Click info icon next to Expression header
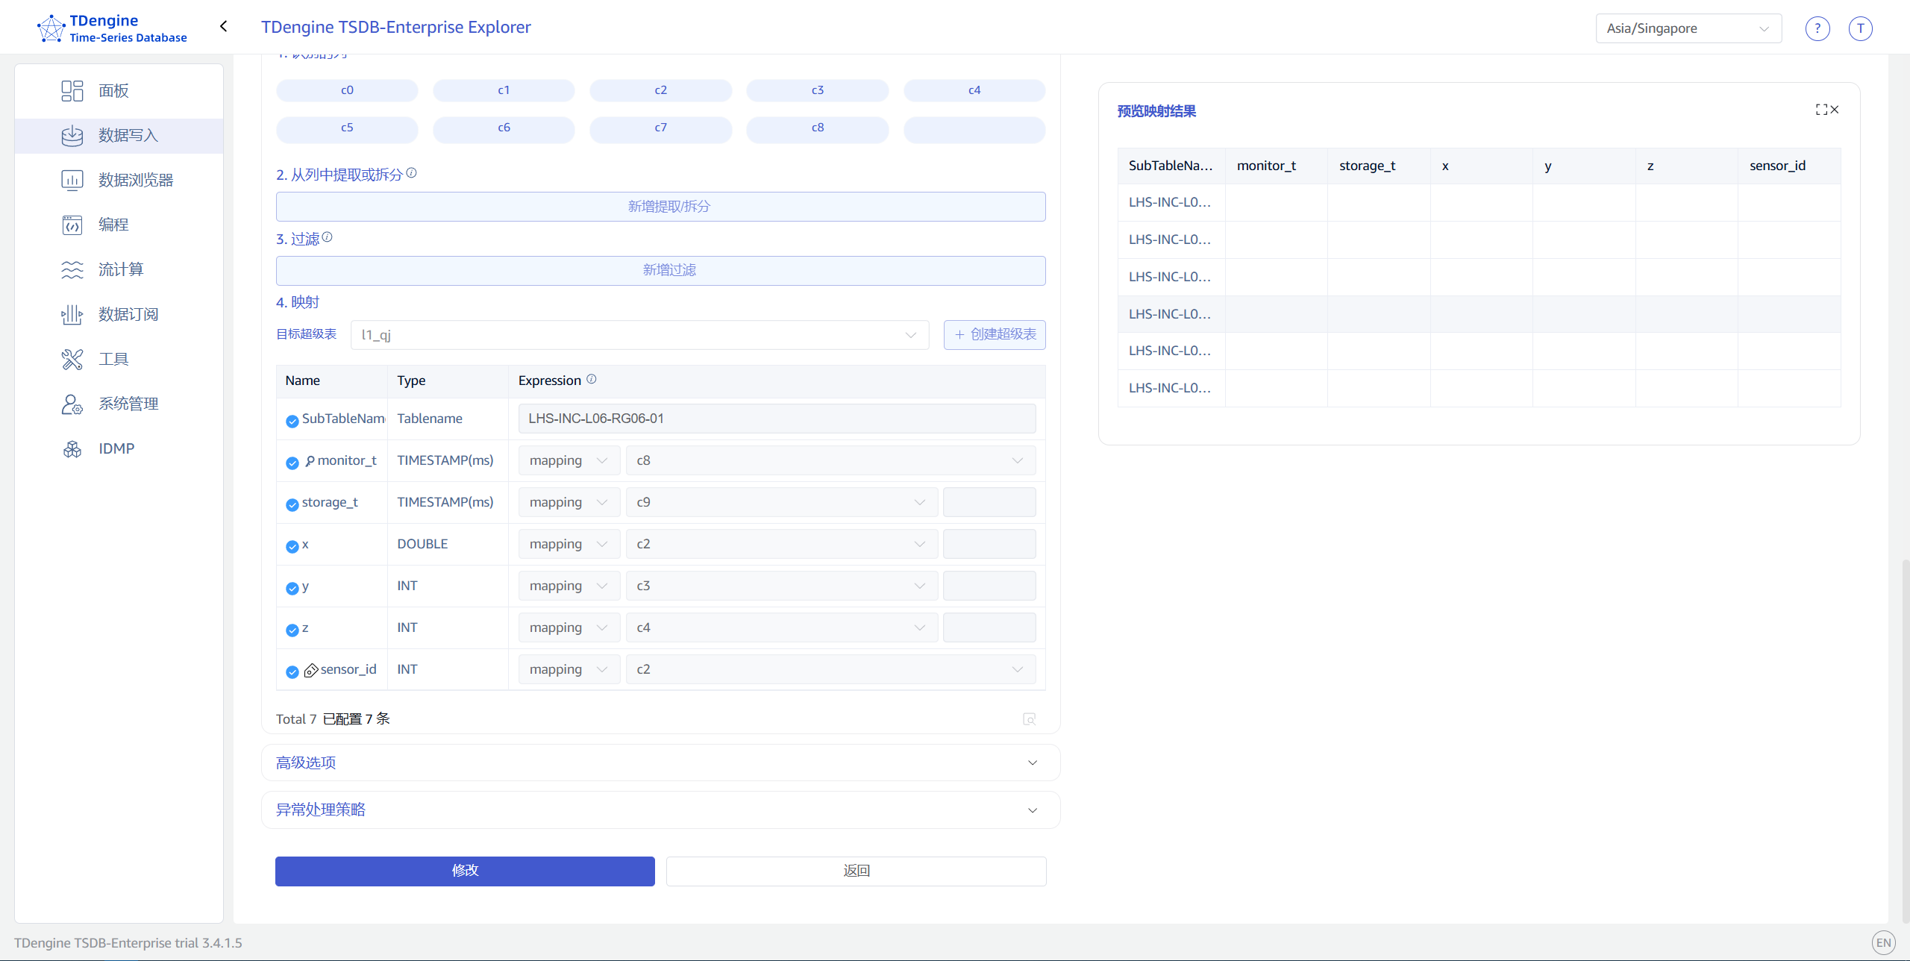The height and width of the screenshot is (961, 1910). click(592, 379)
